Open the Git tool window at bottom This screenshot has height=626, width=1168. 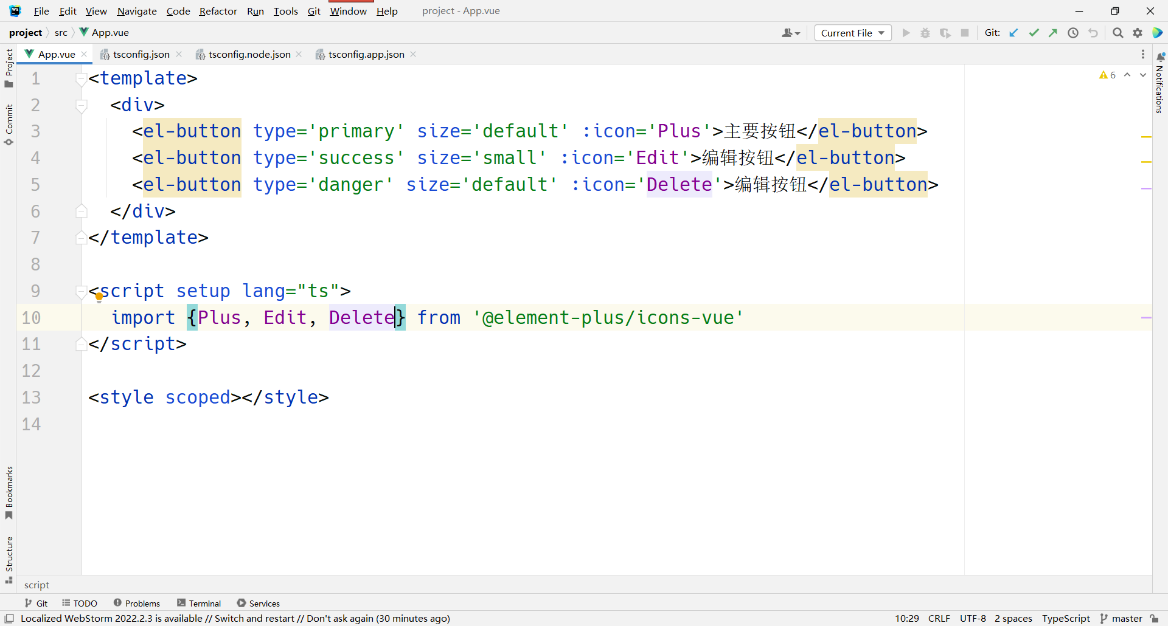[36, 603]
